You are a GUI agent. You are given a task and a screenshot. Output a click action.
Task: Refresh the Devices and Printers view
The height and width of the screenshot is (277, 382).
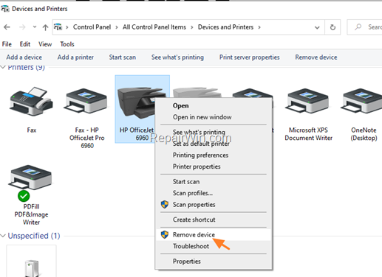click(332, 27)
